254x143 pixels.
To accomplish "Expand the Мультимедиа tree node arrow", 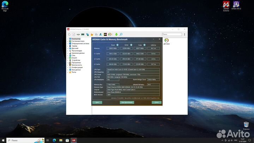I will 67,51.
